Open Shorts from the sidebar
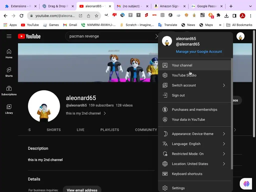This screenshot has height=192, width=256. point(9,72)
